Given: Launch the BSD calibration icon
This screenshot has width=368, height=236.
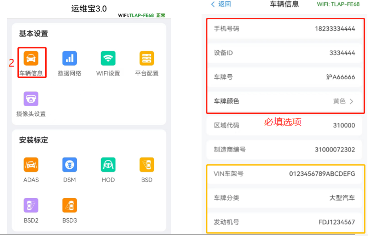Looking at the screenshot, I should [x=147, y=165].
